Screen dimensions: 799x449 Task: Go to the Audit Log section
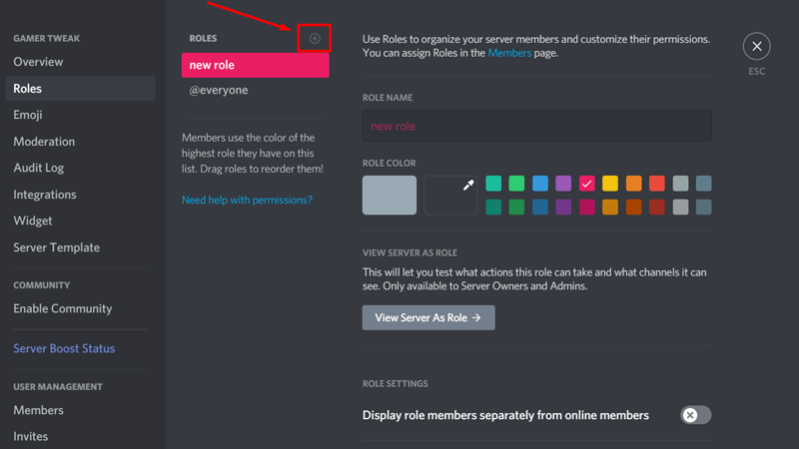[38, 168]
